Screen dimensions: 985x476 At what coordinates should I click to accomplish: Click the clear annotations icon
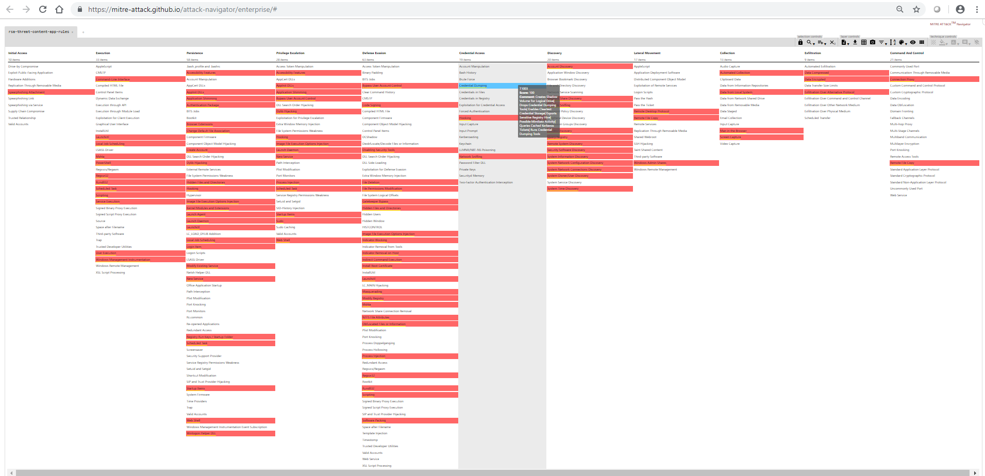click(x=976, y=42)
